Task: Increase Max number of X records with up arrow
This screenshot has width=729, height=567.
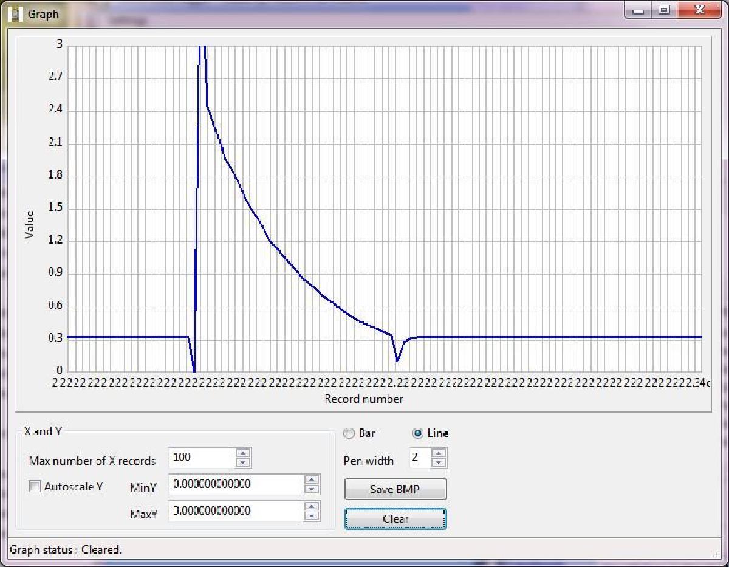Action: 243,453
